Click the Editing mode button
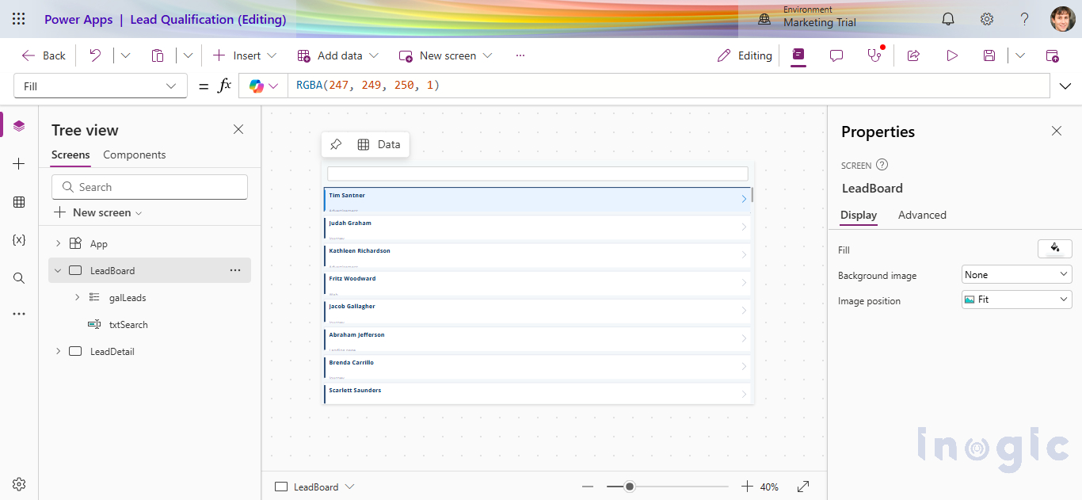Screen dimensions: 1082x500 click(745, 55)
